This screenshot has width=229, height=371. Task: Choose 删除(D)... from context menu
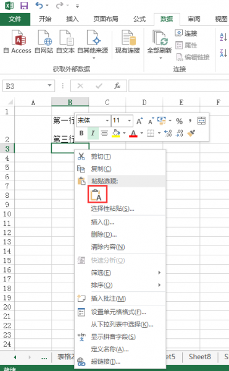120,234
